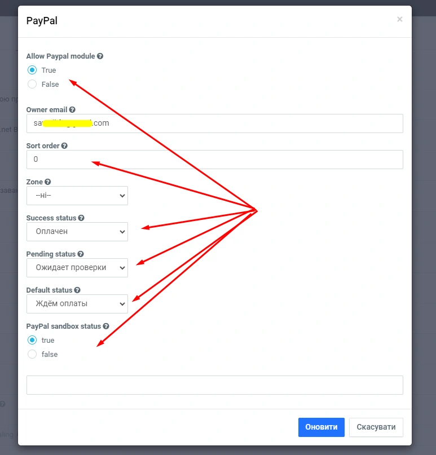The image size is (436, 455).
Task: Click question mark icon beside Zone
Action: 47,182
